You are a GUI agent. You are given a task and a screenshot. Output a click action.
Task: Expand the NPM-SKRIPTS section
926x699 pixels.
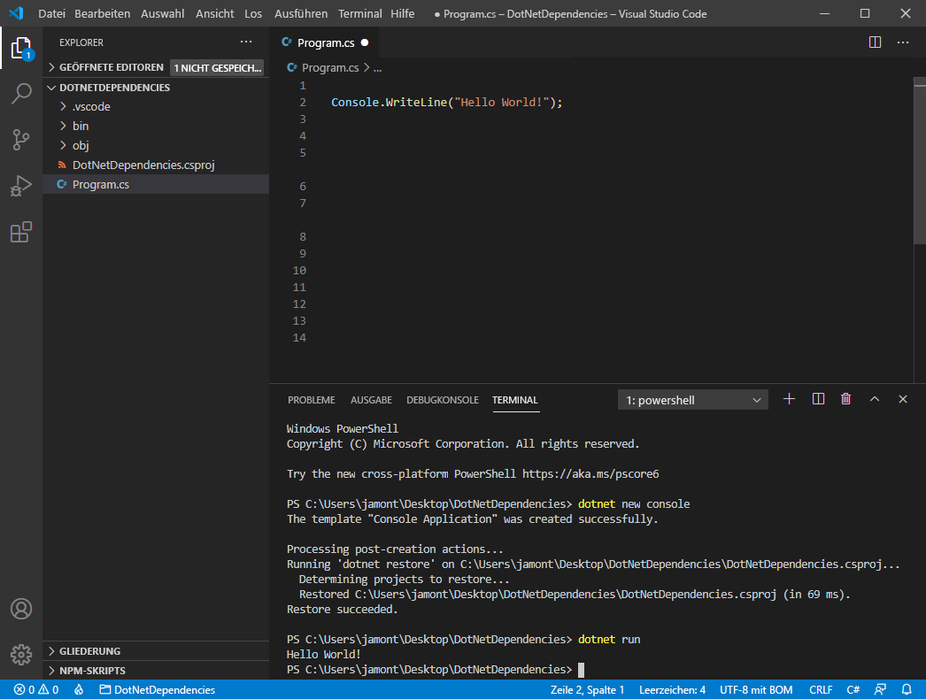point(93,670)
